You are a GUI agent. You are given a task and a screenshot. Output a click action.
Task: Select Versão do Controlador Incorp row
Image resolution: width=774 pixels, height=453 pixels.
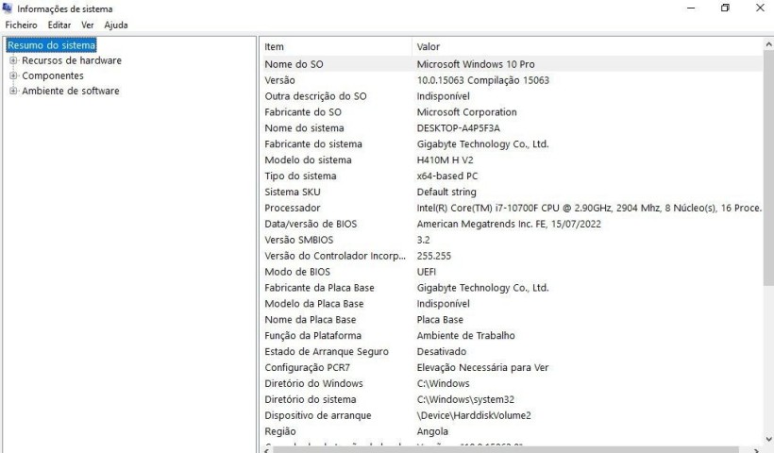(512, 256)
